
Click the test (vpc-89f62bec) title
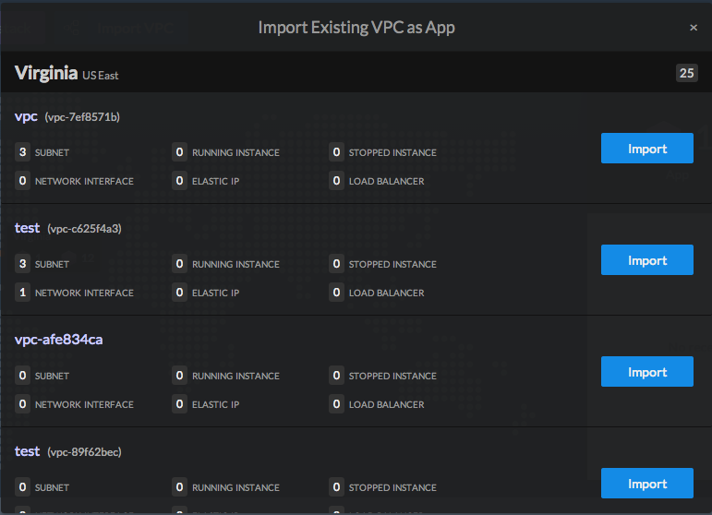coord(68,451)
